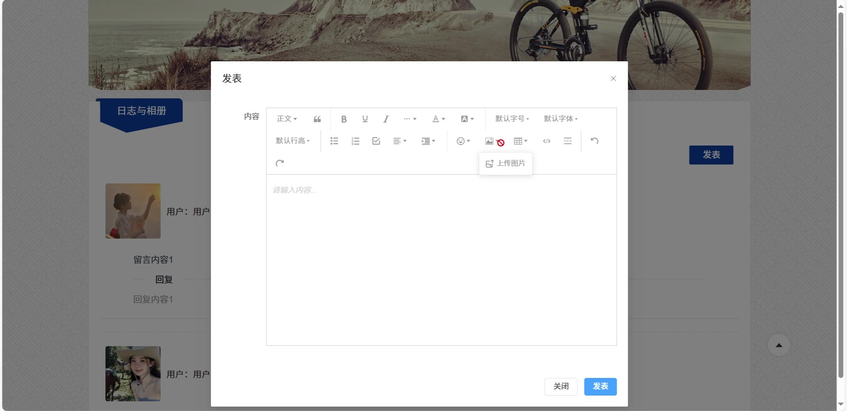The width and height of the screenshot is (847, 411).
Task: Expand the 默认字号 font size dropdown
Action: point(512,119)
